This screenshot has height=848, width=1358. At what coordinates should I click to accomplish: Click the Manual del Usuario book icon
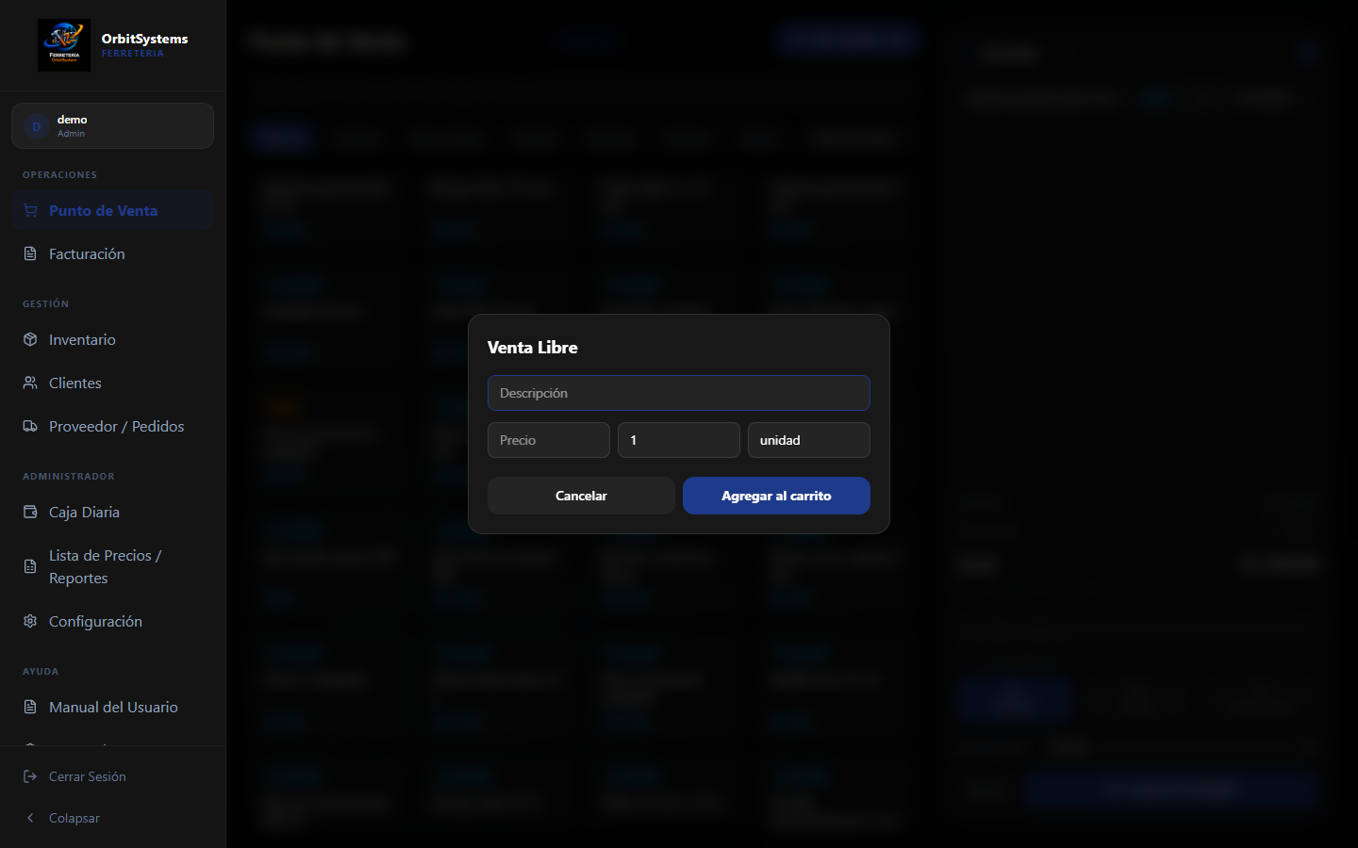click(x=30, y=708)
